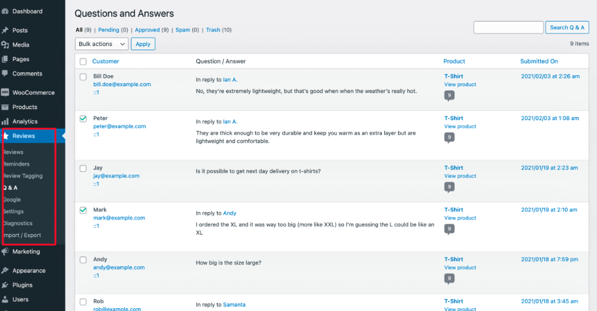Viewport: 597px width, 311px height.
Task: Click Ian A. reply link in Bill Doe row
Action: pos(230,80)
